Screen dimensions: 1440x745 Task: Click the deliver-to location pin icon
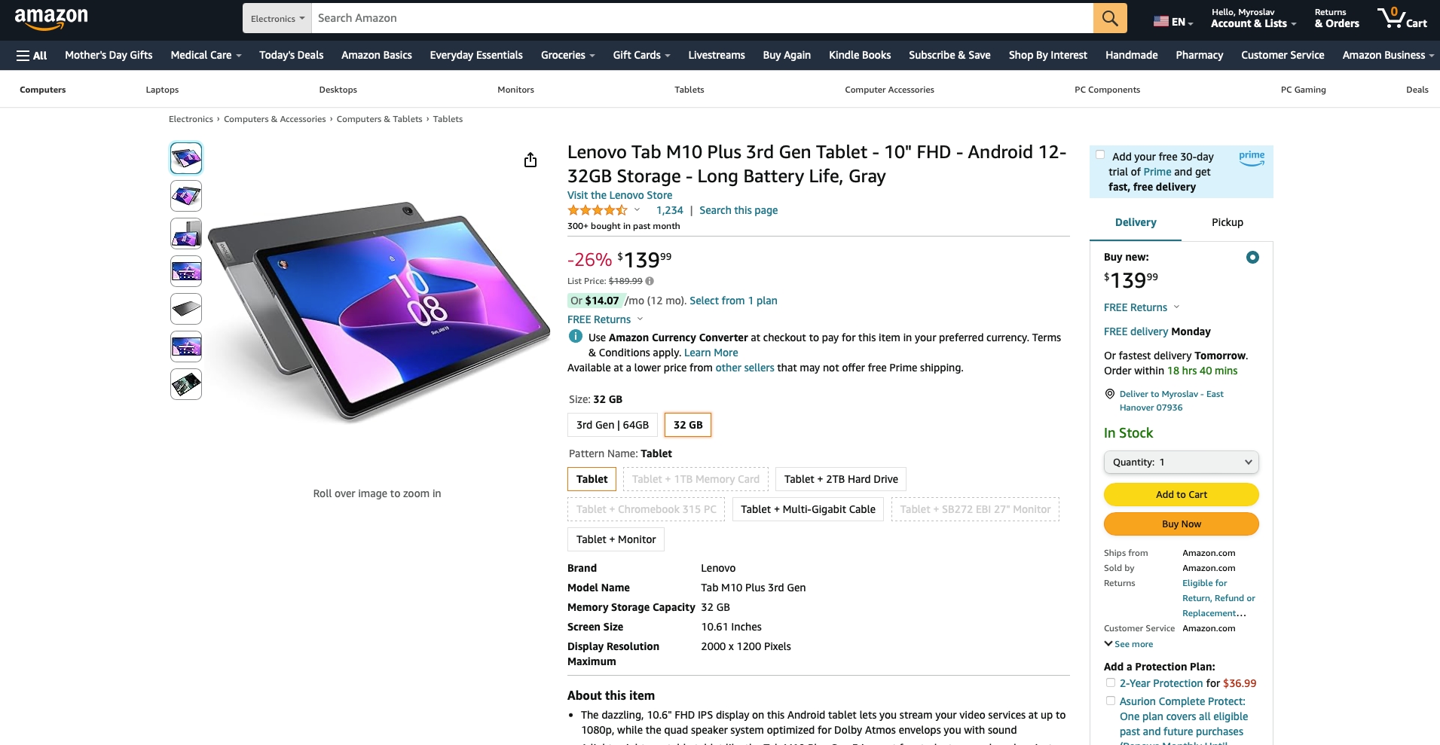point(1109,394)
